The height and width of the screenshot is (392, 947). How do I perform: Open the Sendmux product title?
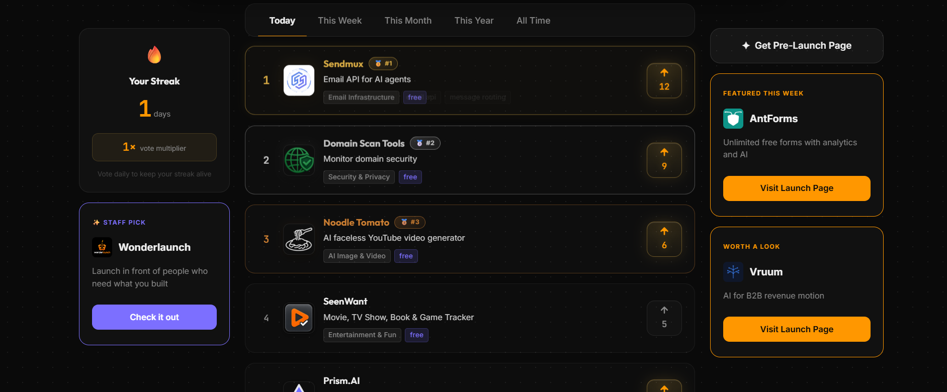(x=343, y=64)
